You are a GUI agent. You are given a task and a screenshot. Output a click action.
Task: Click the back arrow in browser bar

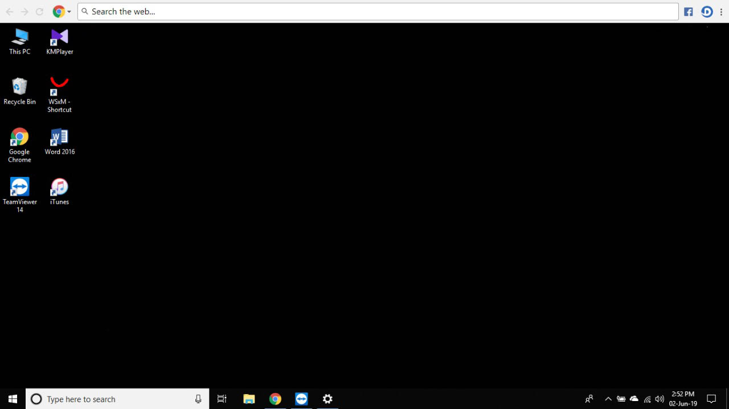10,11
